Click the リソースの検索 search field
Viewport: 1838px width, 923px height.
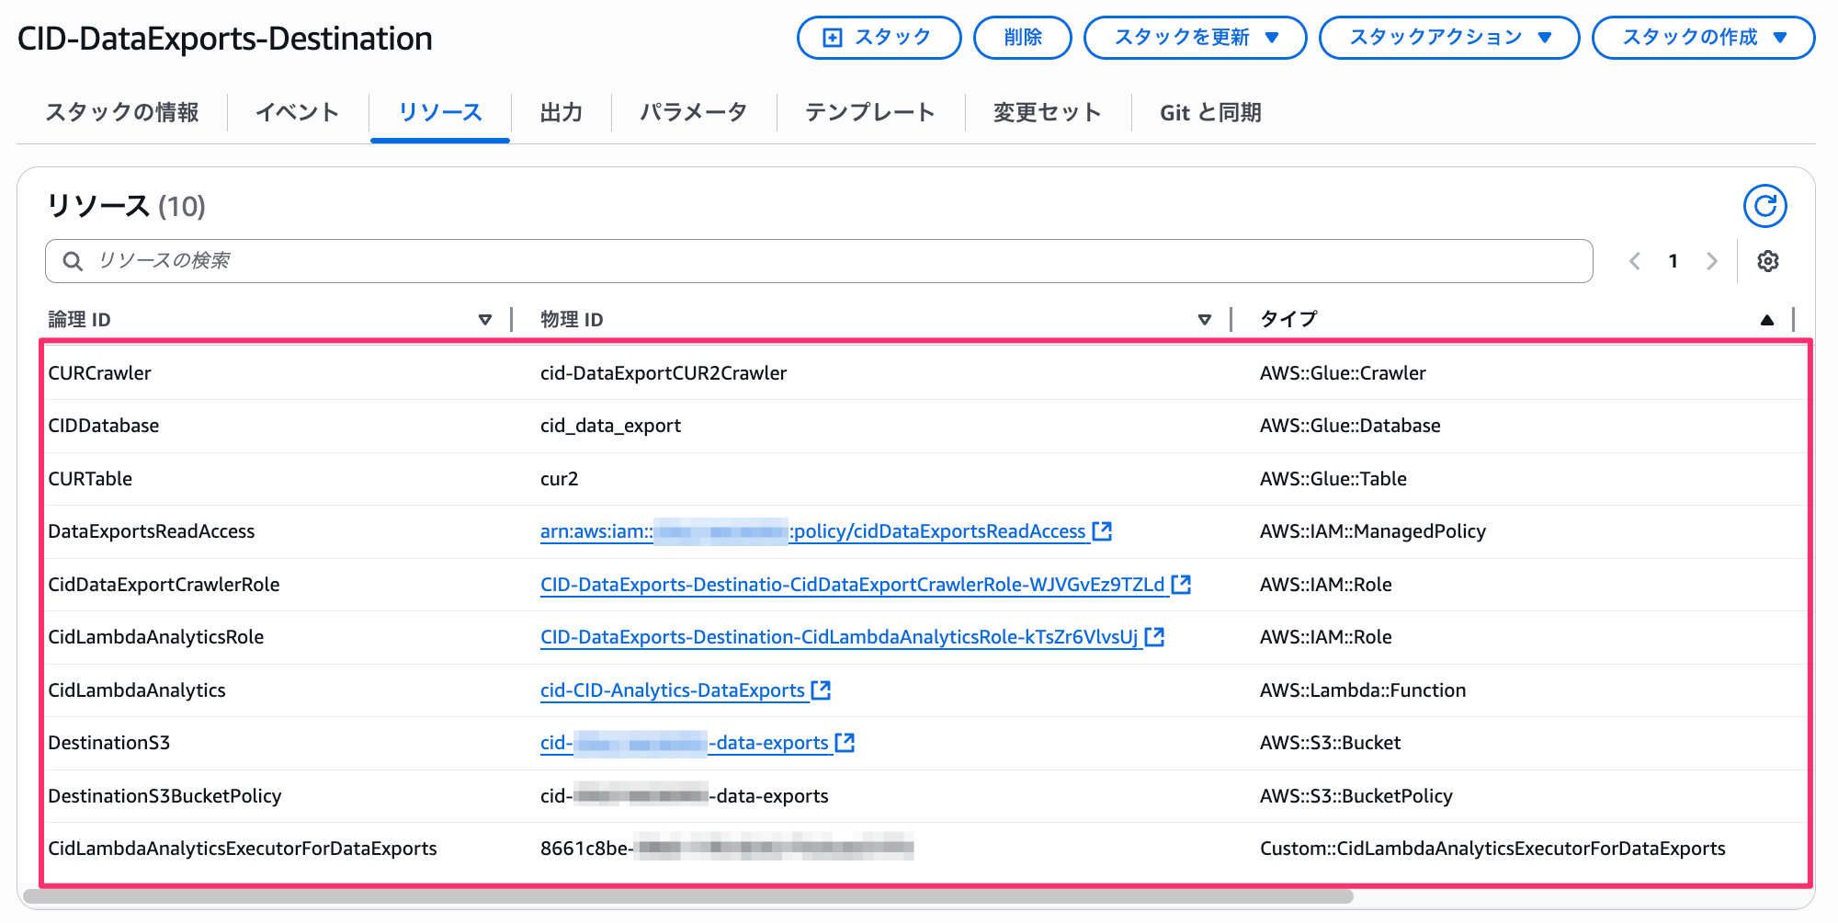point(819,261)
